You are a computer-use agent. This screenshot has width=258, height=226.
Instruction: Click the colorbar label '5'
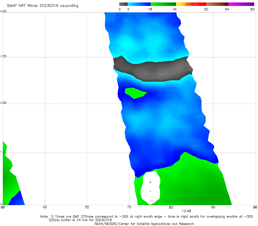(x=128, y=9)
